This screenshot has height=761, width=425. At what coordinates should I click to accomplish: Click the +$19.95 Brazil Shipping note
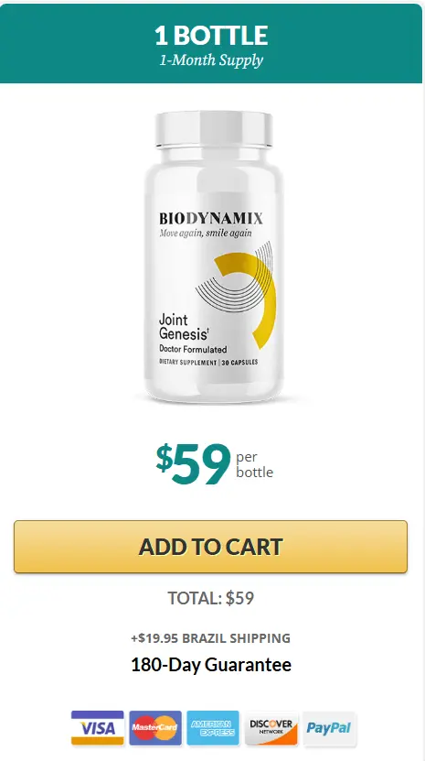[x=211, y=637]
